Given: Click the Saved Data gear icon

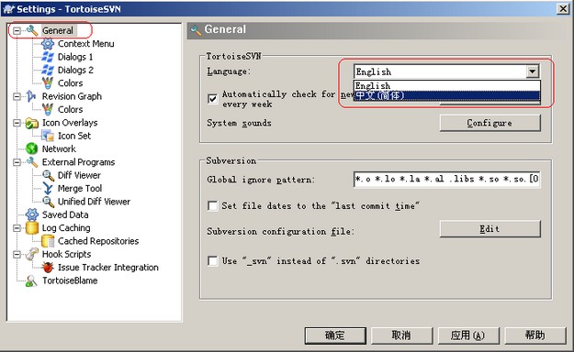Looking at the screenshot, I should coord(32,214).
